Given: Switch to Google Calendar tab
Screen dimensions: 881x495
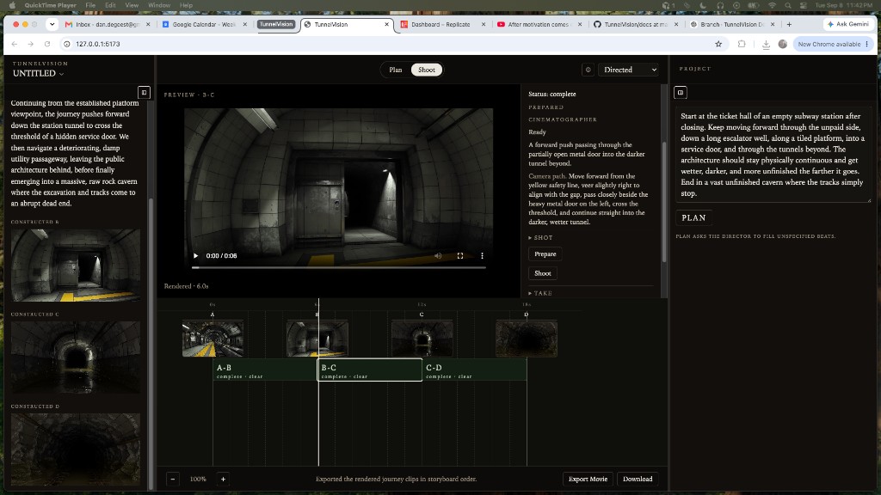Looking at the screenshot, I should coord(203,24).
